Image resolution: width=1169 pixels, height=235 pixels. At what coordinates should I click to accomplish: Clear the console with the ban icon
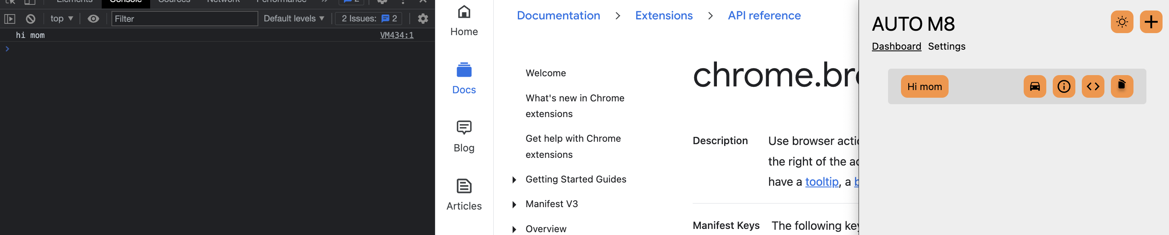tap(30, 19)
